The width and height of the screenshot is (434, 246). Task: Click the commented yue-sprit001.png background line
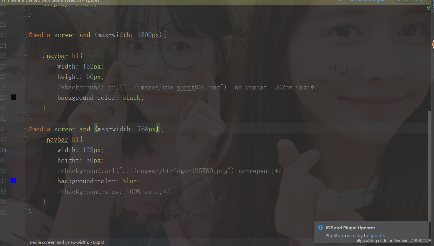coord(187,87)
